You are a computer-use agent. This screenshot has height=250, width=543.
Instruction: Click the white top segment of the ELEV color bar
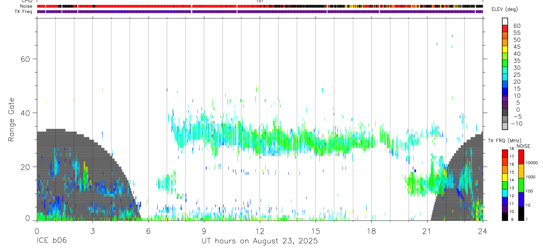[x=505, y=21]
